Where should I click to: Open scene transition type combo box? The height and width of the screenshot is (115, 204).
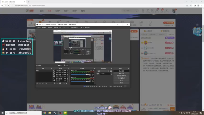pyautogui.click(x=103, y=71)
